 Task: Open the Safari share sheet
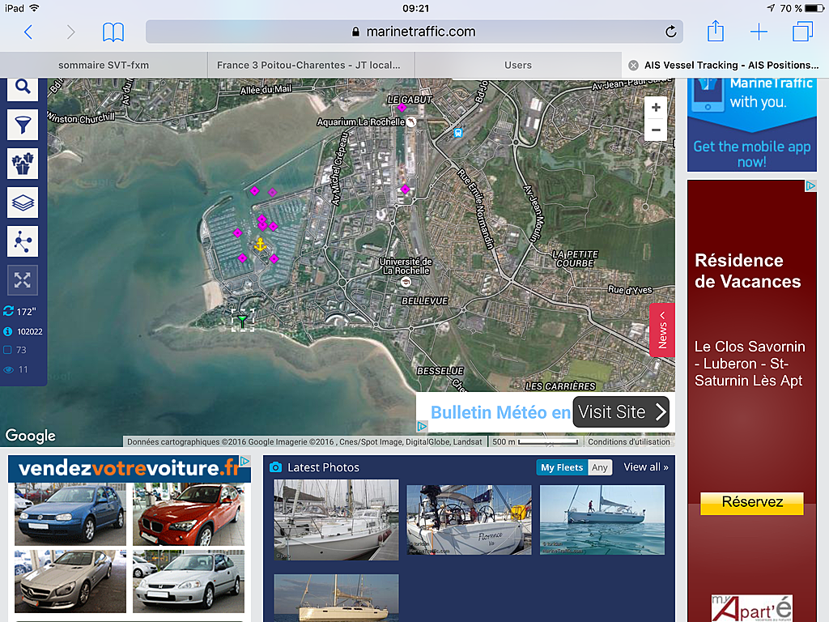click(716, 31)
